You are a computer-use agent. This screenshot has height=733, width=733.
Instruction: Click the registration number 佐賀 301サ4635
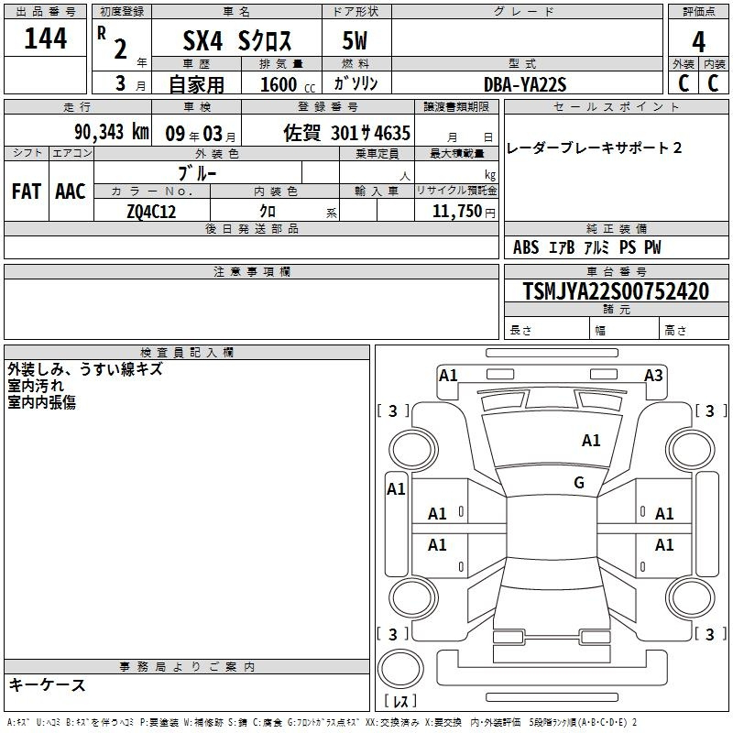346,131
